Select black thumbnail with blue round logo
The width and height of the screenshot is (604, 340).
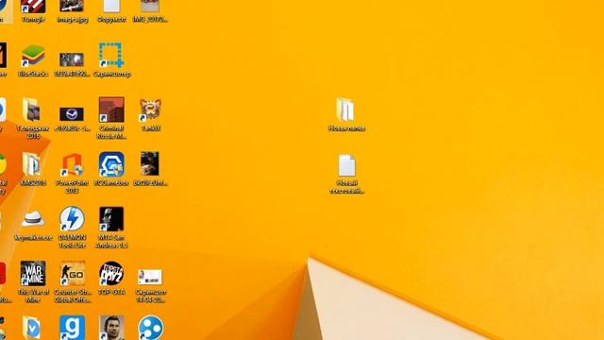72,114
